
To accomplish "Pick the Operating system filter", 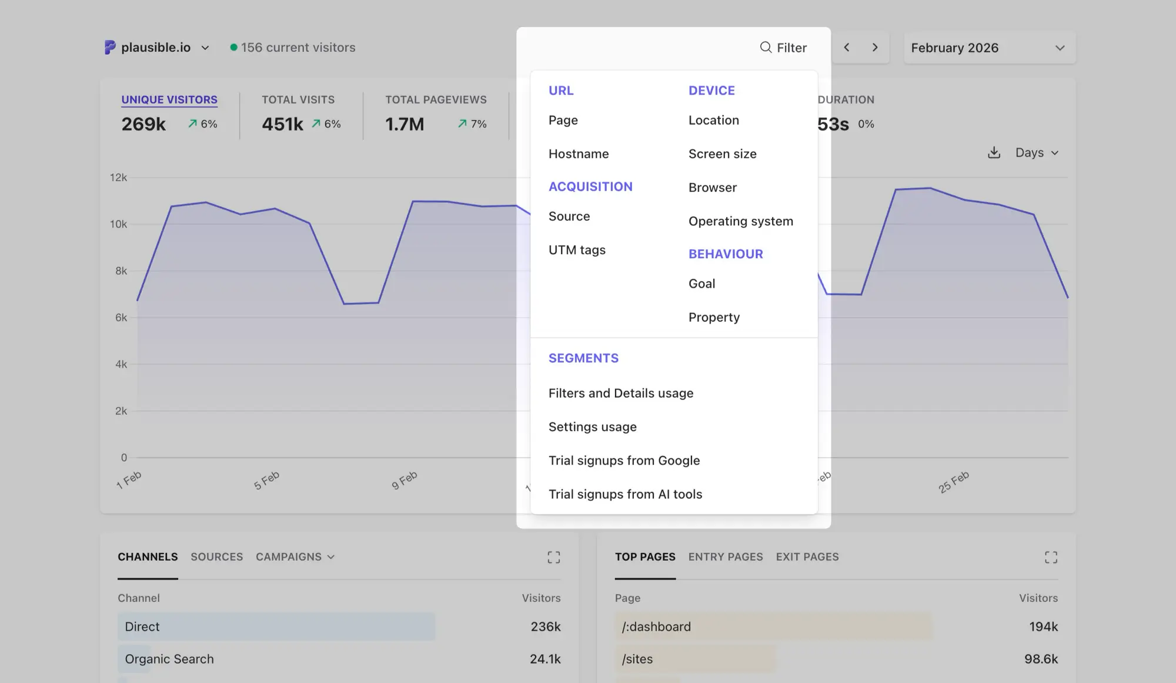I will 740,222.
